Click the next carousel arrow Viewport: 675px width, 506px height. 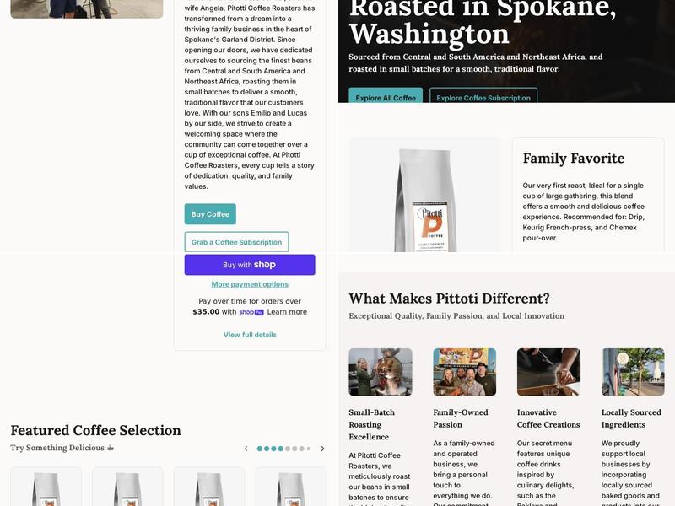click(322, 449)
